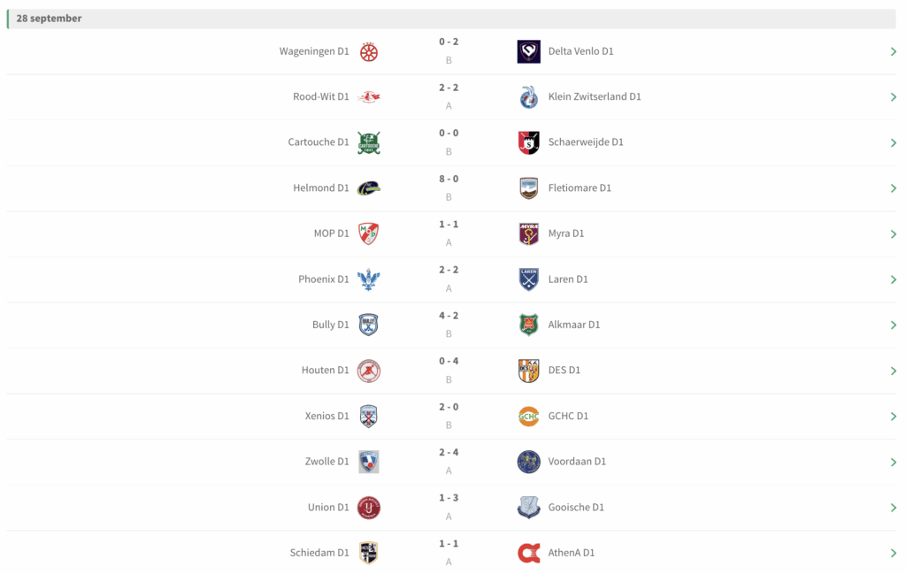Click the Wageningen D1 club logo
This screenshot has width=906, height=574.
[x=369, y=52]
